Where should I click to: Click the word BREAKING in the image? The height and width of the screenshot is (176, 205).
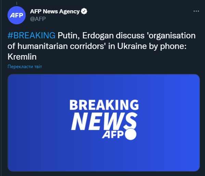tap(104, 105)
